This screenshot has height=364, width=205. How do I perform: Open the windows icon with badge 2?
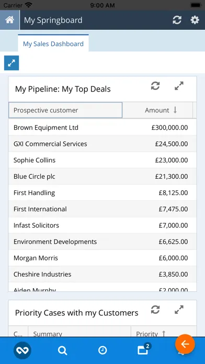[x=144, y=349]
